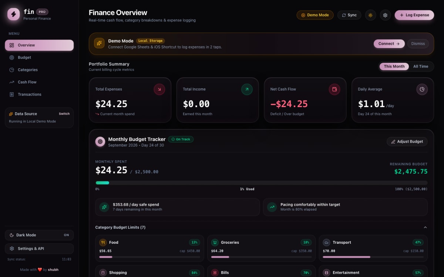Screen dimensions: 444x277
Task: Select All Time period toggle
Action: (x=421, y=66)
